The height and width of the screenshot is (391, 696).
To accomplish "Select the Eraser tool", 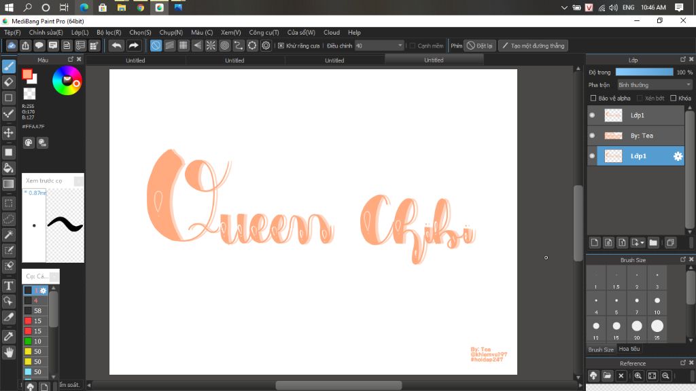I will [8, 82].
